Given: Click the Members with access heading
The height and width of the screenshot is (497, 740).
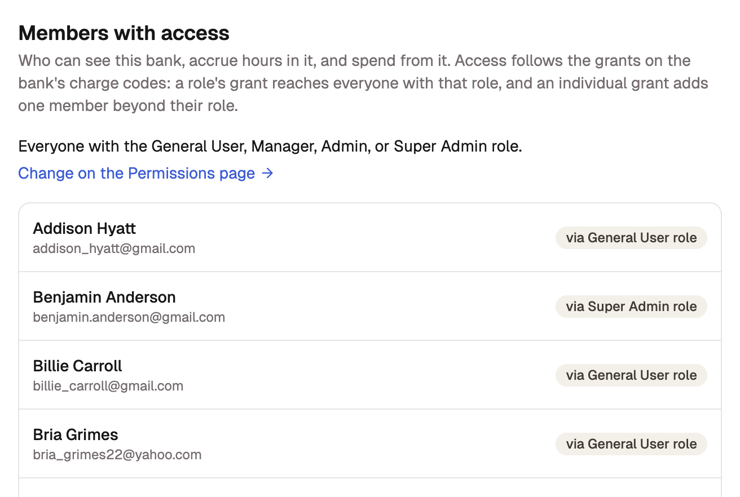Looking at the screenshot, I should point(124,33).
